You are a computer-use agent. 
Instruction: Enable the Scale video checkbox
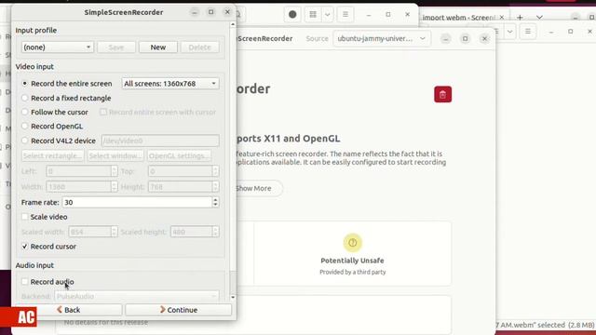pyautogui.click(x=25, y=217)
